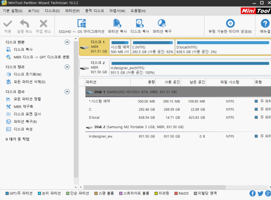This screenshot has height=200, width=271.
Task: Select the *:시스템 예약 partition row
Action: coord(178,102)
